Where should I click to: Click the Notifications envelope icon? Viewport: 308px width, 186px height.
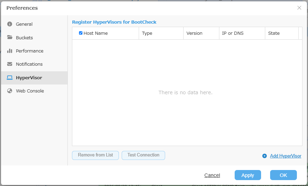10,64
